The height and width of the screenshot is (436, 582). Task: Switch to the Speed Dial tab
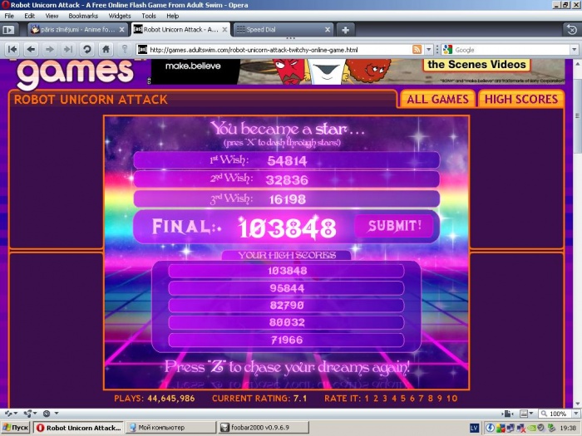point(283,30)
